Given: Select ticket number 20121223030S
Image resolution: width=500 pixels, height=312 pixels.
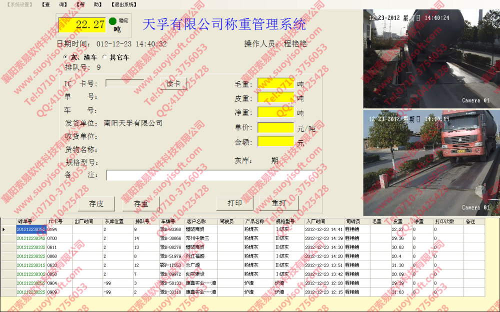Looking at the screenshot, I should tap(31, 274).
